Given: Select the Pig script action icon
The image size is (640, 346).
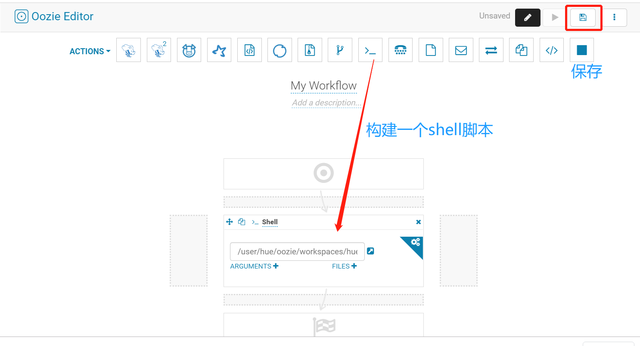Looking at the screenshot, I should [189, 50].
